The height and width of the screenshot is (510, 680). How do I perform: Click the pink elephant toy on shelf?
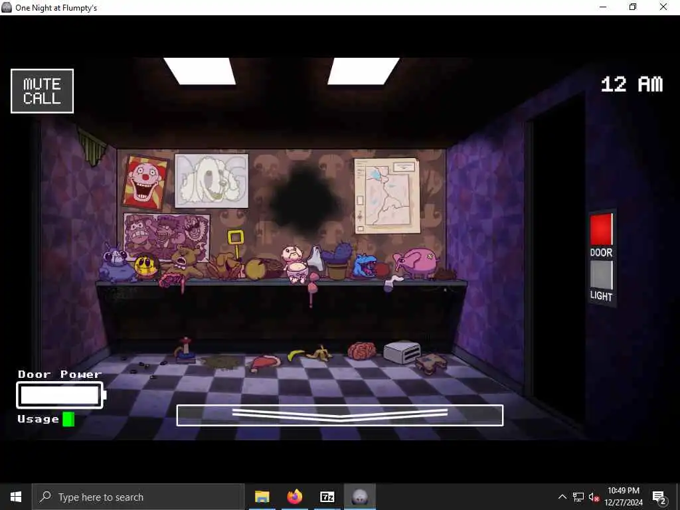pos(416,262)
